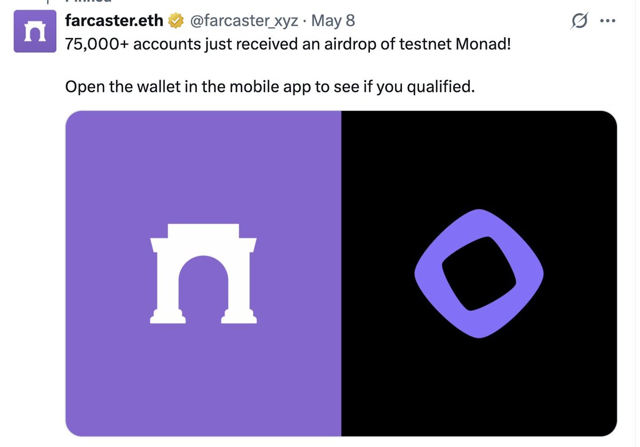Click the 'Open the wallet' sentence
This screenshot has height=447, width=640.
(x=270, y=85)
